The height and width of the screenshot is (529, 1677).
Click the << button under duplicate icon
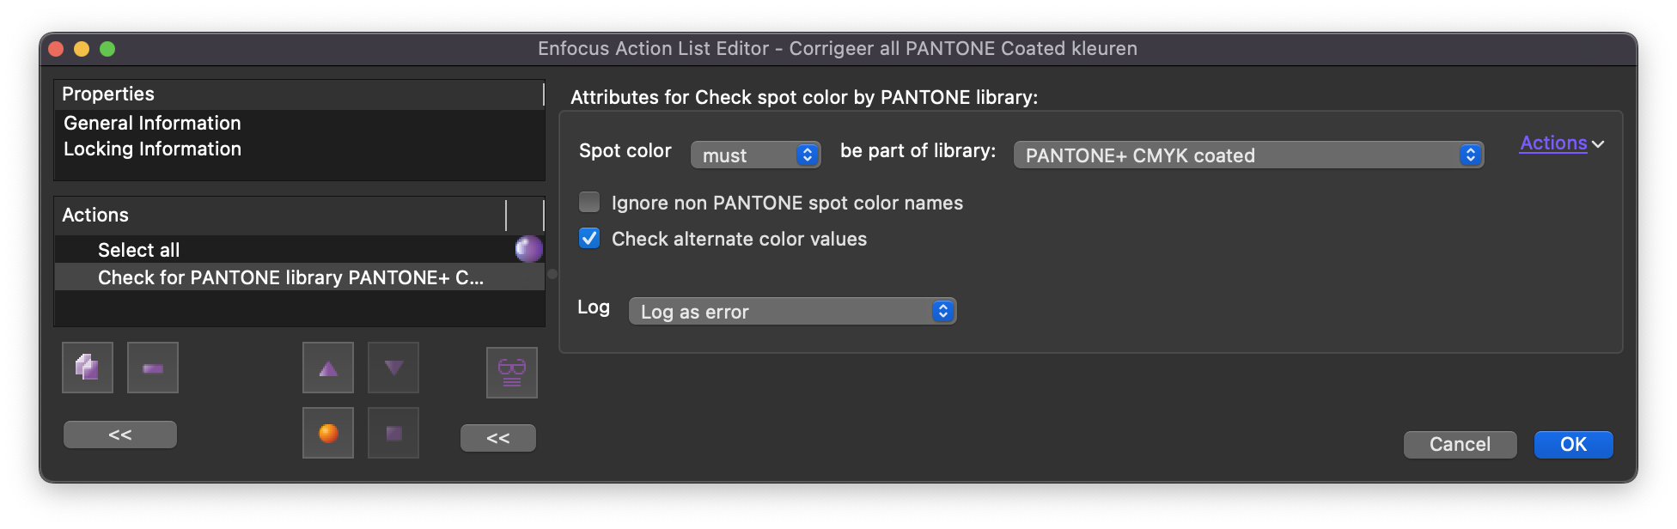(x=120, y=435)
